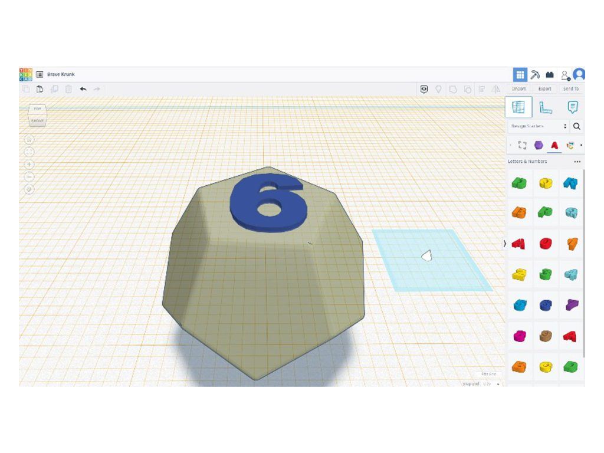Toggle notes visibility eye icon
604x453 pixels.
[424, 90]
